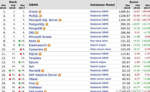Viewport: 150px width, 92px height.
Task: Click the MongoDB score 340.52
Action: (x=125, y=28)
